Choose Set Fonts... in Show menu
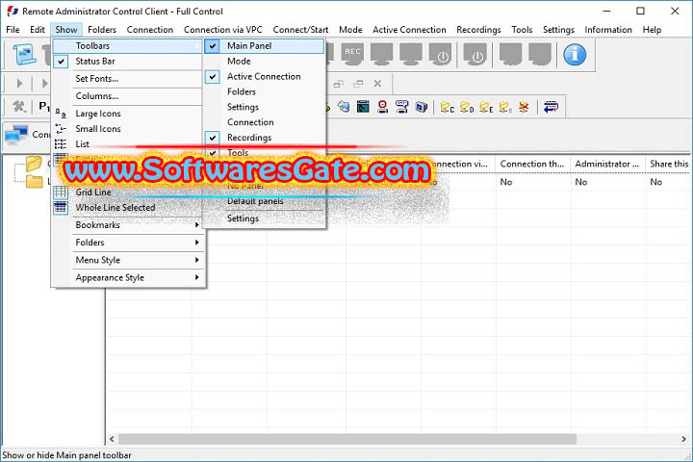 (x=127, y=79)
